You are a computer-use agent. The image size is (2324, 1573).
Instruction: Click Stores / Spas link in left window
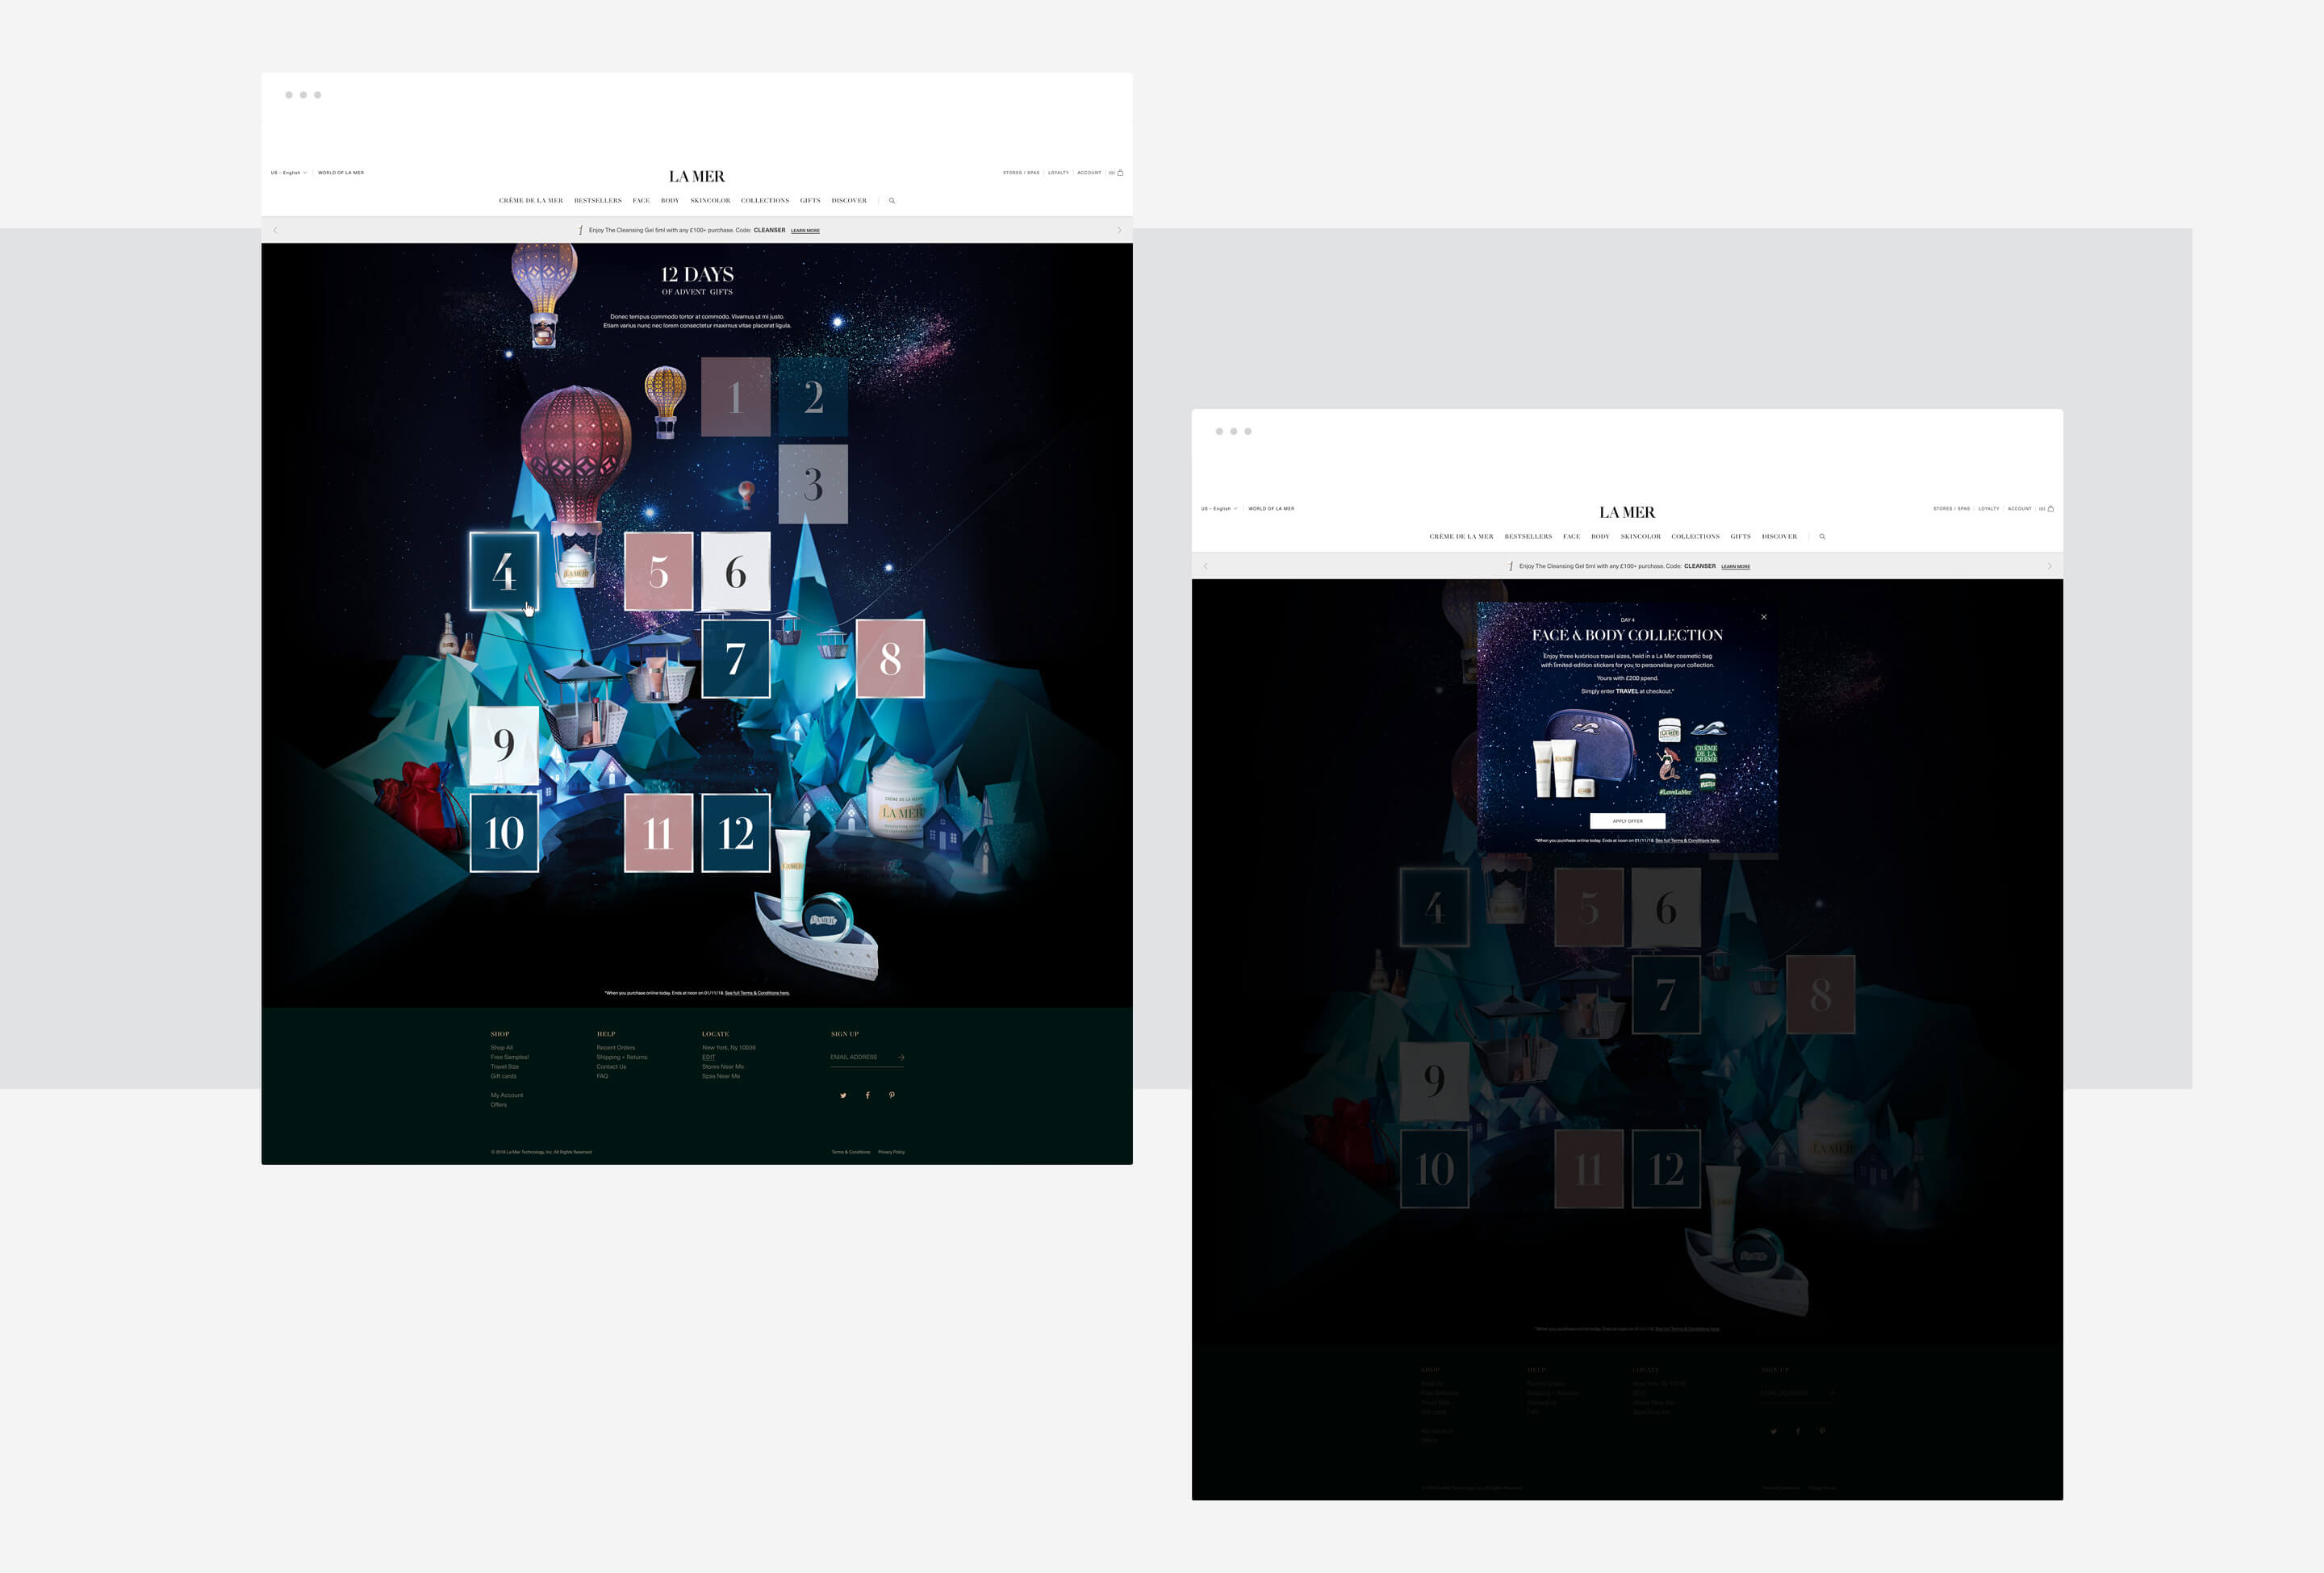[1021, 173]
